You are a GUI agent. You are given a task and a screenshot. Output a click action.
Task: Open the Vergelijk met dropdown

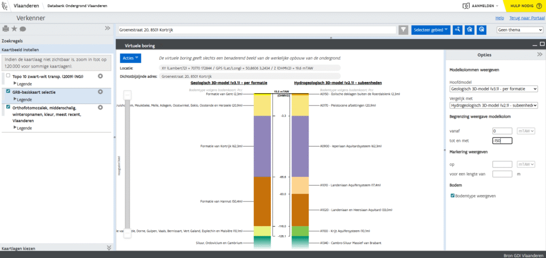click(493, 105)
